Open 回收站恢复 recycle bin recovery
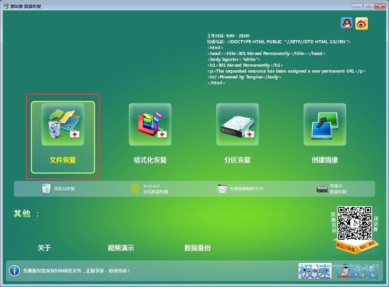The width and height of the screenshot is (389, 287). tap(64, 189)
